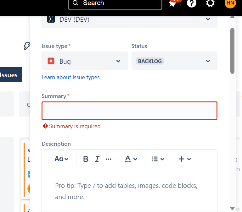Click the Issue type label
242x212 pixels.
54,46
